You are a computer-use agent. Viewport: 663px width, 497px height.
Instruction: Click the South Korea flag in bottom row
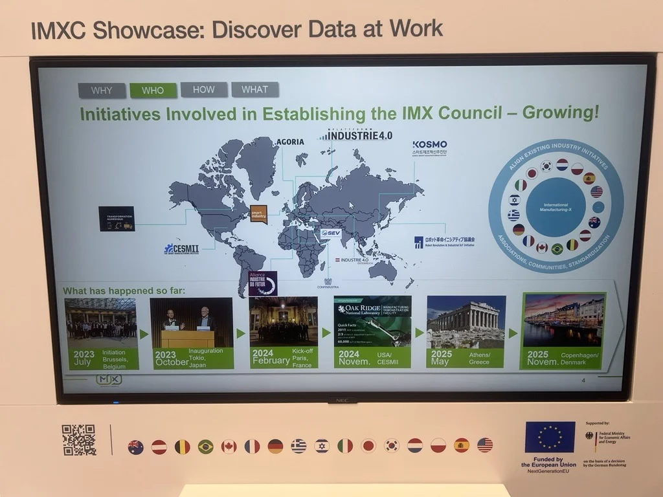[x=392, y=445]
